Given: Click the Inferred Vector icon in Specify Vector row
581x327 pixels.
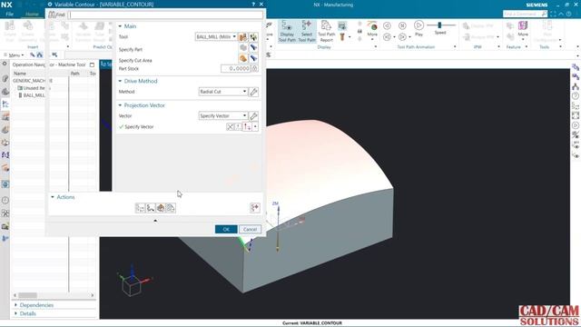Looking at the screenshot, I should coord(247,127).
